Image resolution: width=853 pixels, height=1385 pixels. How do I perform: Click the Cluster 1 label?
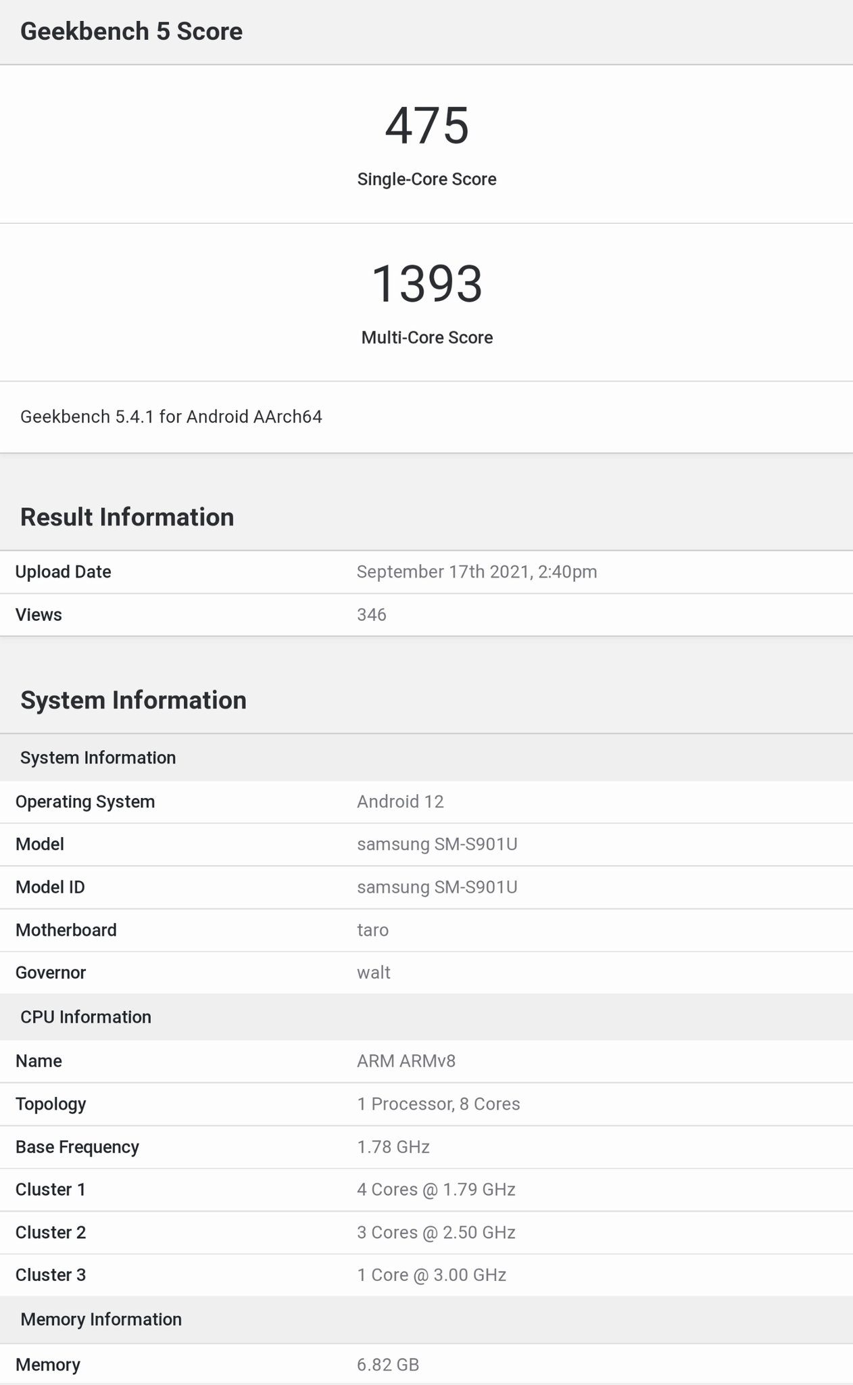(51, 1190)
